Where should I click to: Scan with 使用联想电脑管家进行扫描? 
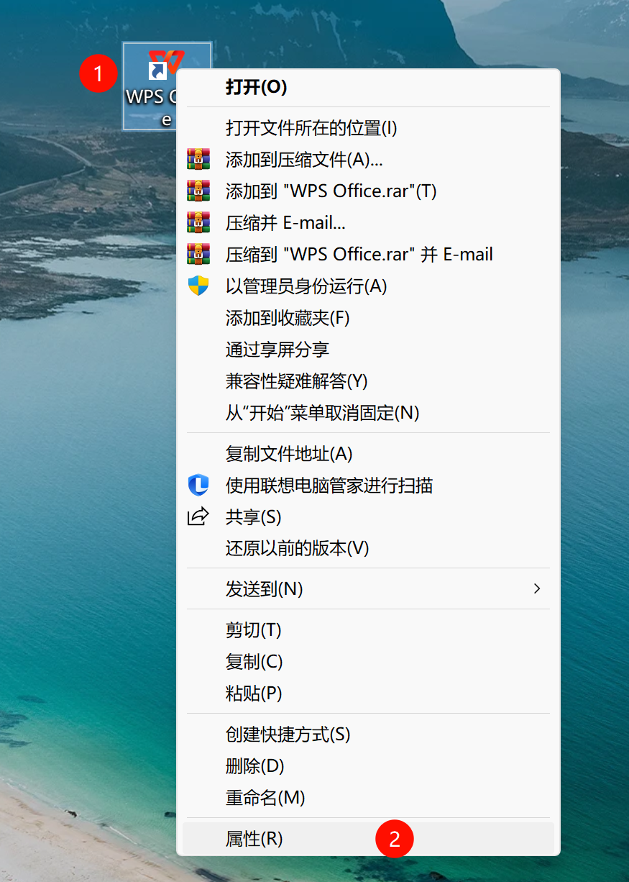point(368,486)
